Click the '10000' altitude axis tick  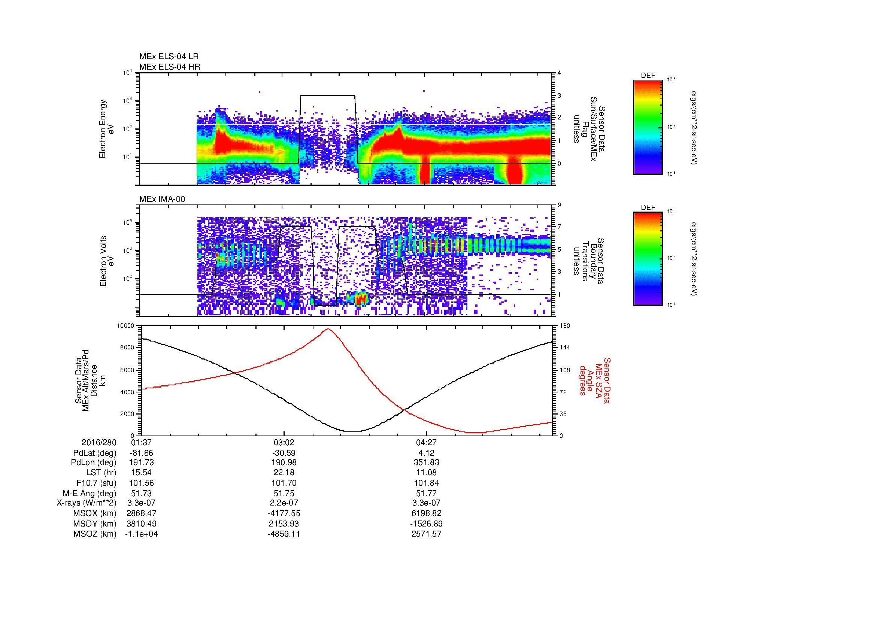click(x=125, y=325)
